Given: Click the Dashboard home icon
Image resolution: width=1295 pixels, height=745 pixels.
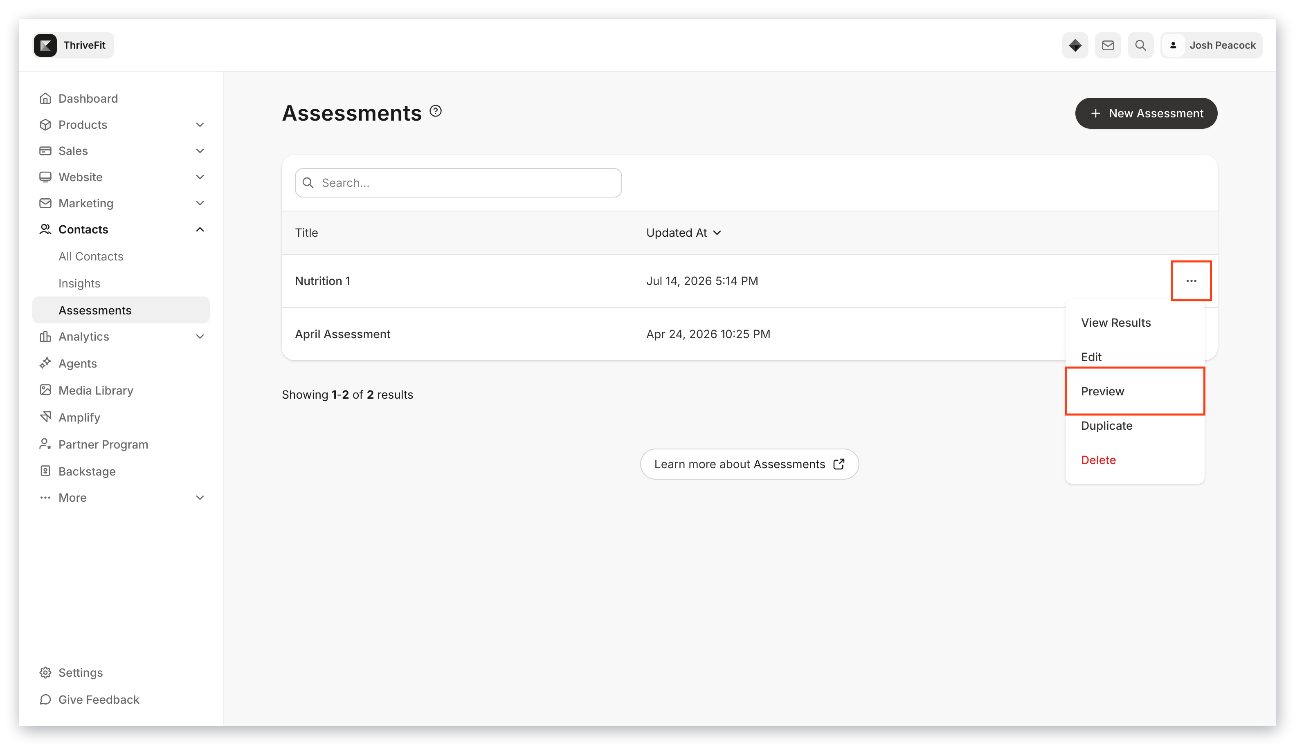Looking at the screenshot, I should click(45, 98).
